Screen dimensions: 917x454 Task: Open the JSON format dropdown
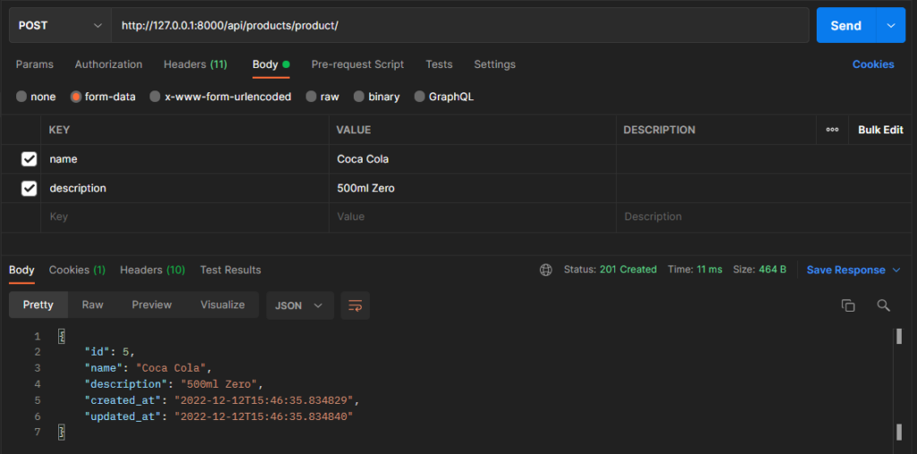299,305
